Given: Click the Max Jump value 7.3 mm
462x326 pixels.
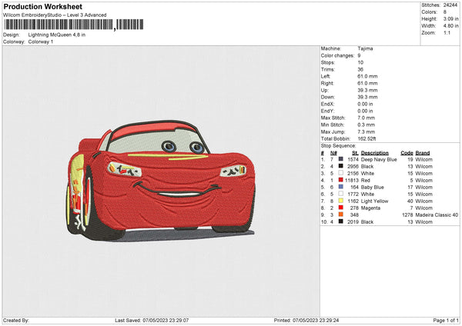Looking at the screenshot, I should coord(367,131).
